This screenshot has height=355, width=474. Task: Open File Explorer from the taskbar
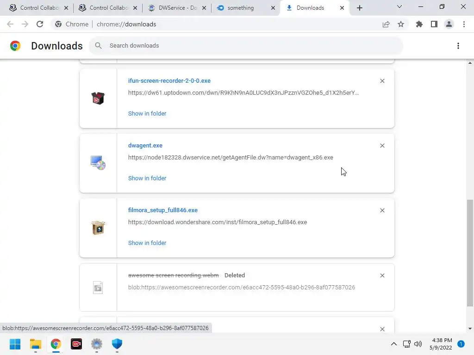(35, 344)
